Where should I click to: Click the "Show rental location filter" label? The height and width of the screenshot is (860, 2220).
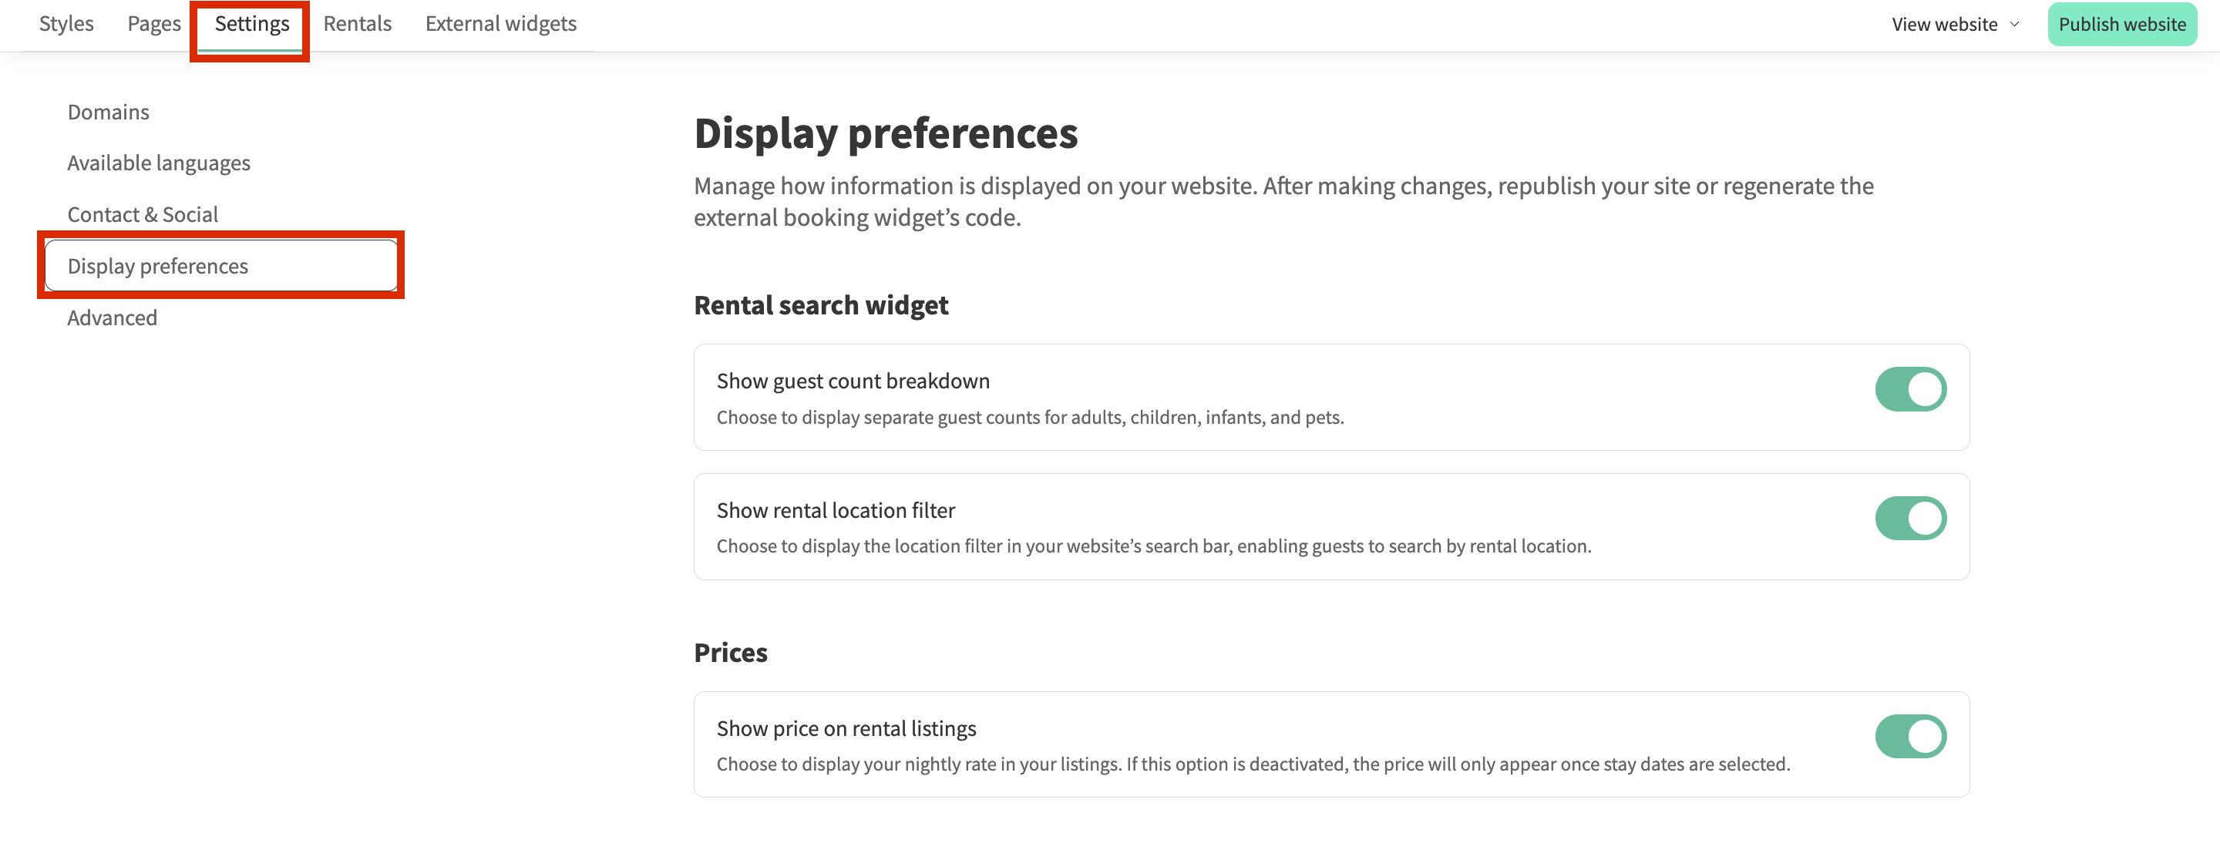coord(835,510)
